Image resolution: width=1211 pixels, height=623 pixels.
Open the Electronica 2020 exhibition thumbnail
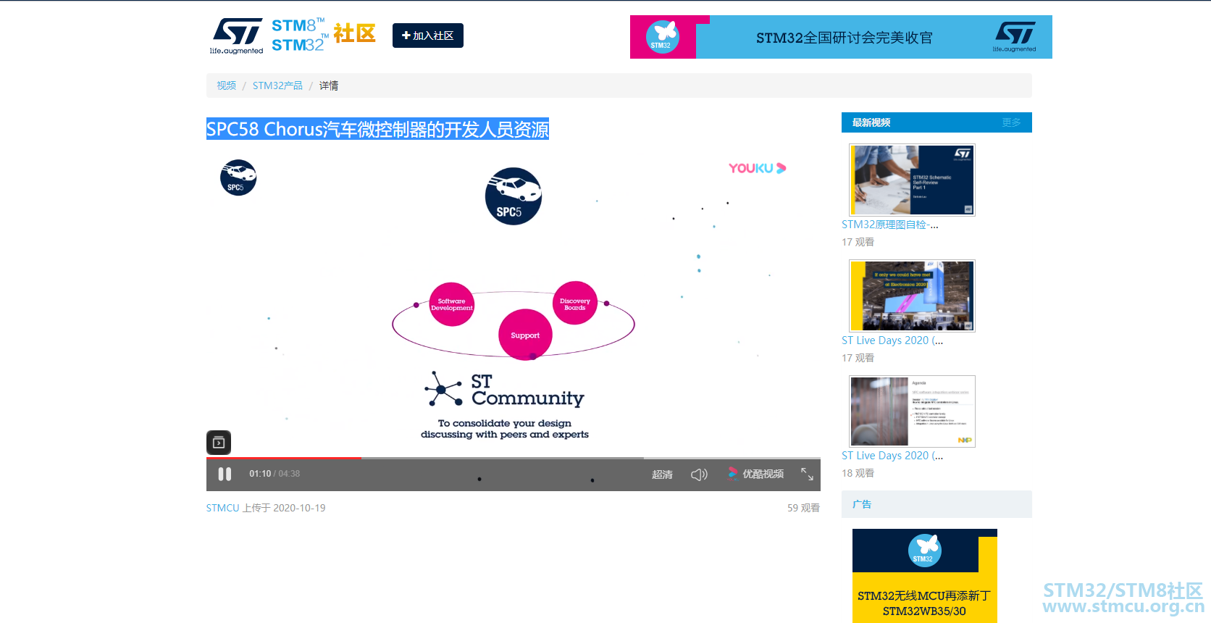(x=912, y=296)
